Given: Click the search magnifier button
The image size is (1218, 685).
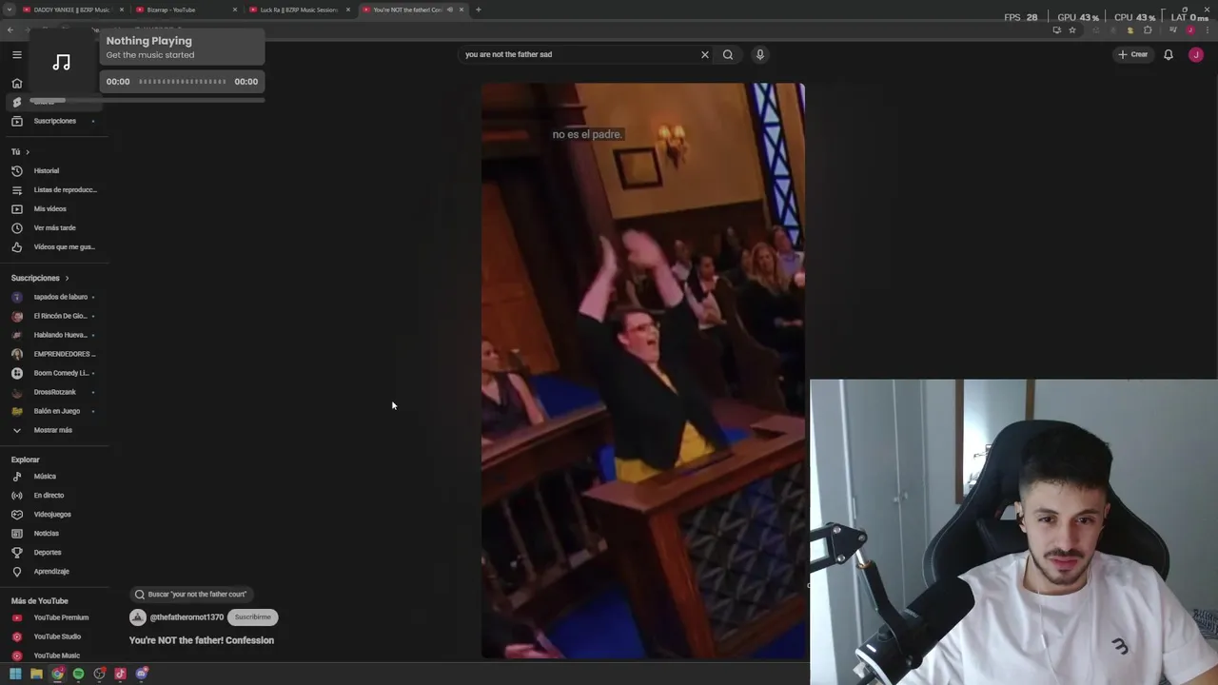Looking at the screenshot, I should (x=728, y=54).
